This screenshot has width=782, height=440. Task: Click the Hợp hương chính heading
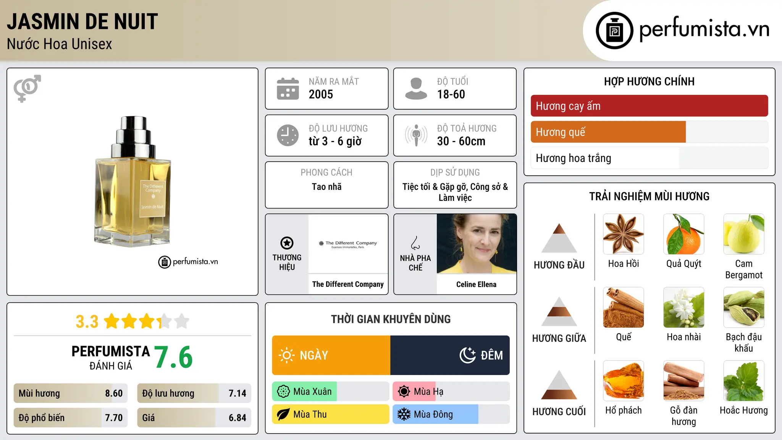[649, 81]
